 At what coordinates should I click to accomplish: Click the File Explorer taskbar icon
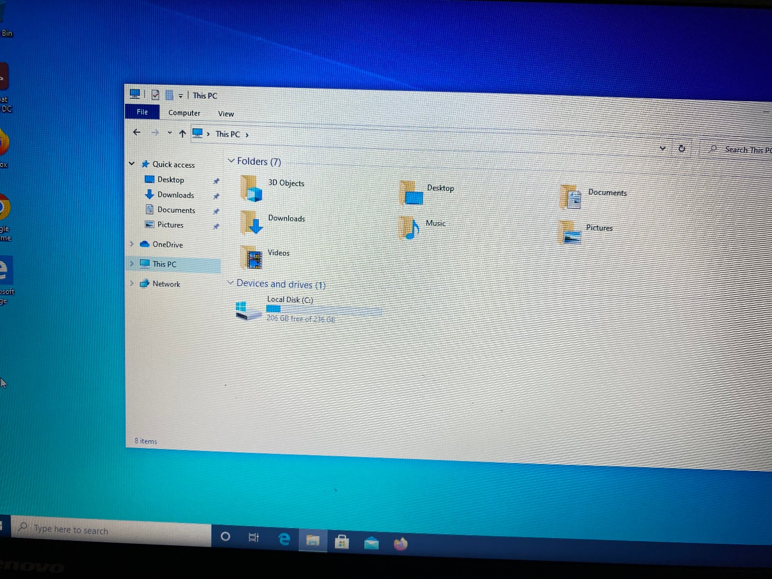[313, 540]
